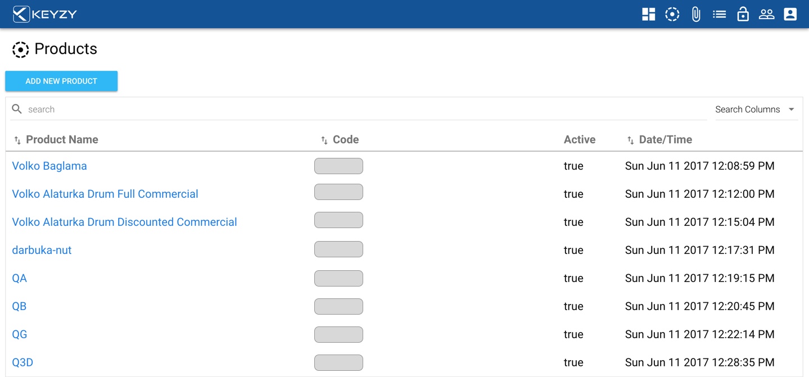This screenshot has width=809, height=377.
Task: Click the code badge for Q3D
Action: [x=338, y=362]
